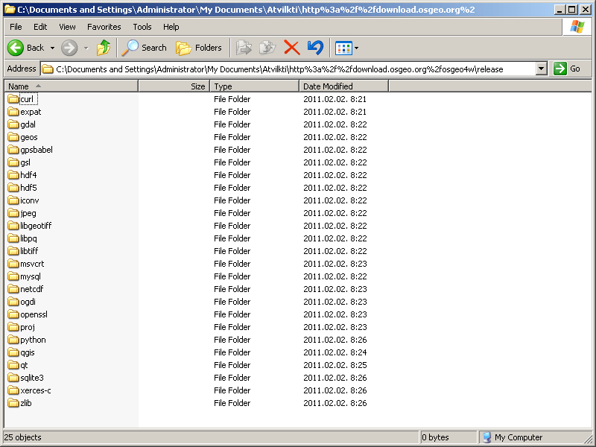Select the curl folder icon

[x=13, y=99]
